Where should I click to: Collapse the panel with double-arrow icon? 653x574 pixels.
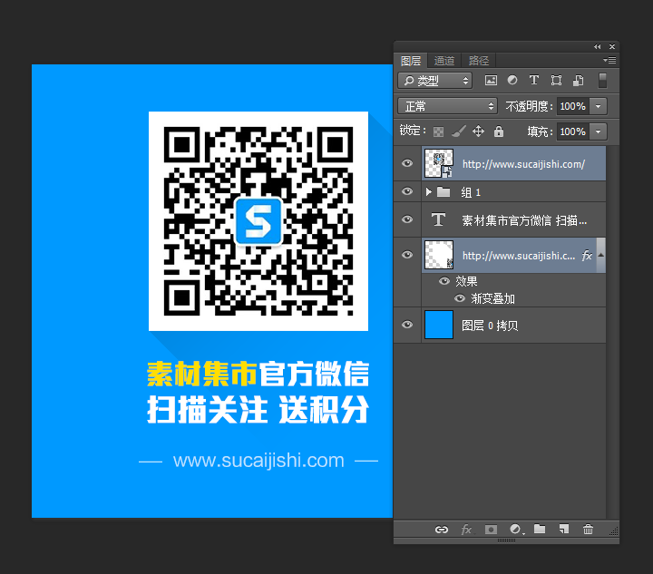(597, 46)
